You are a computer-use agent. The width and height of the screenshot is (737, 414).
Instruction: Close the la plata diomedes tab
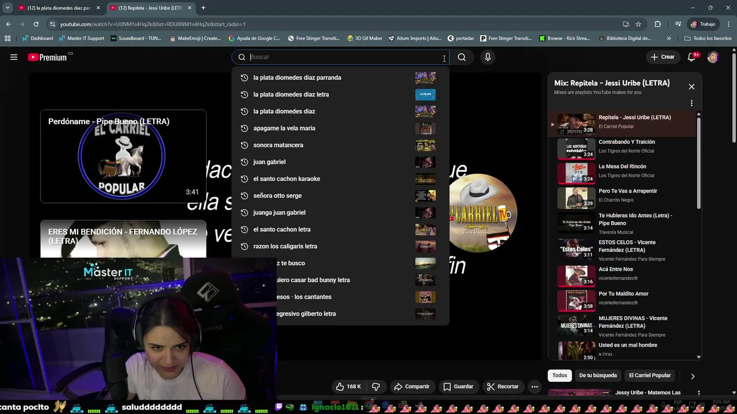click(98, 8)
